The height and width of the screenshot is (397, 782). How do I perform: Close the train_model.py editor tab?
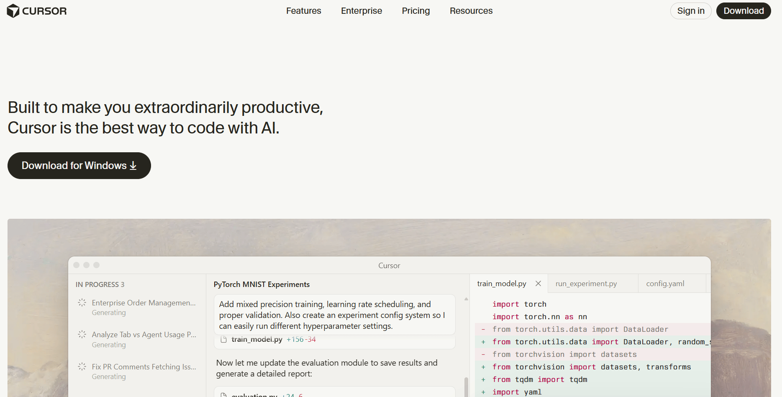click(x=538, y=284)
